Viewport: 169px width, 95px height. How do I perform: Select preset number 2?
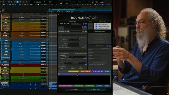(x=66, y=24)
